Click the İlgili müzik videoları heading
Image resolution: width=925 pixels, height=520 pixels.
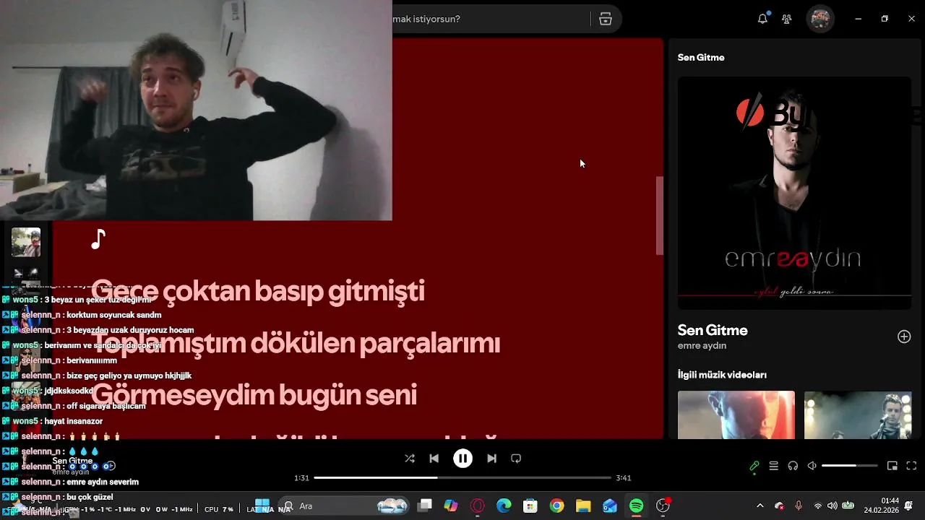(x=722, y=375)
